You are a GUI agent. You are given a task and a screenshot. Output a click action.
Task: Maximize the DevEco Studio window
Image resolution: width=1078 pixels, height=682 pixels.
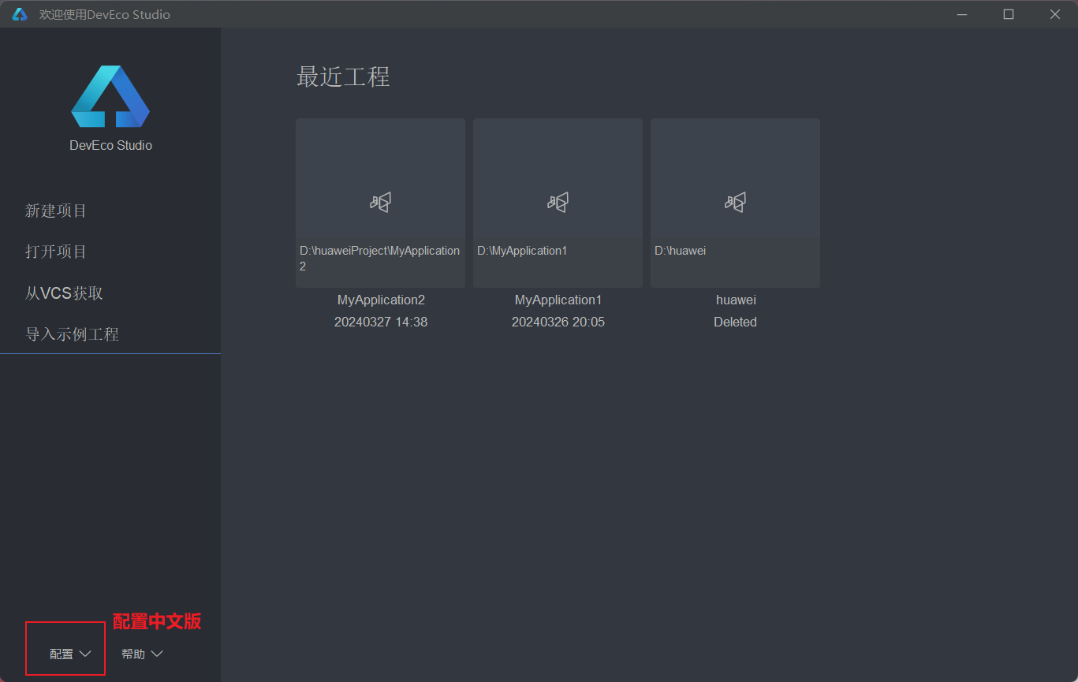tap(1009, 14)
